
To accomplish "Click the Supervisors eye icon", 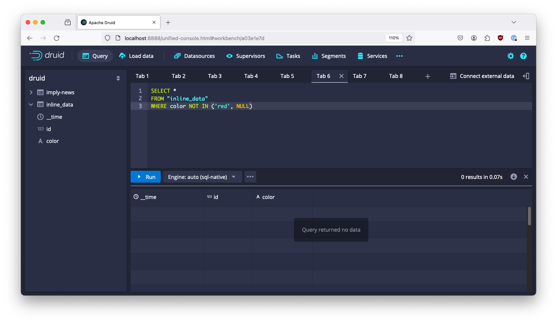I will click(x=228, y=56).
